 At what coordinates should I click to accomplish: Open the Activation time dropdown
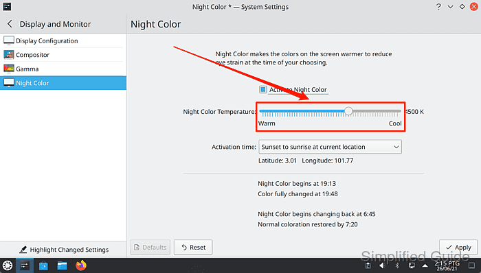[330, 147]
